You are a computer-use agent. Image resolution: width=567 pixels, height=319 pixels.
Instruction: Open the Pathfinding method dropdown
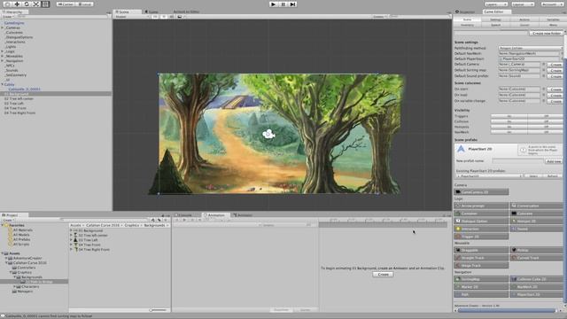(x=531, y=48)
